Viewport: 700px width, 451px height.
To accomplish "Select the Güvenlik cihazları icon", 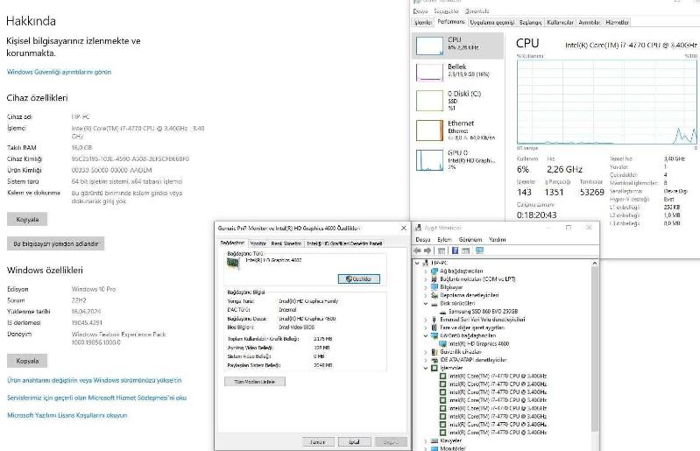I will tap(435, 352).
